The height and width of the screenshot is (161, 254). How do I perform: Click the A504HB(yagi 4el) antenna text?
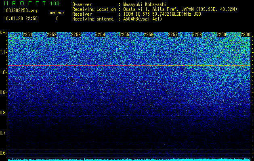pyautogui.click(x=143, y=19)
